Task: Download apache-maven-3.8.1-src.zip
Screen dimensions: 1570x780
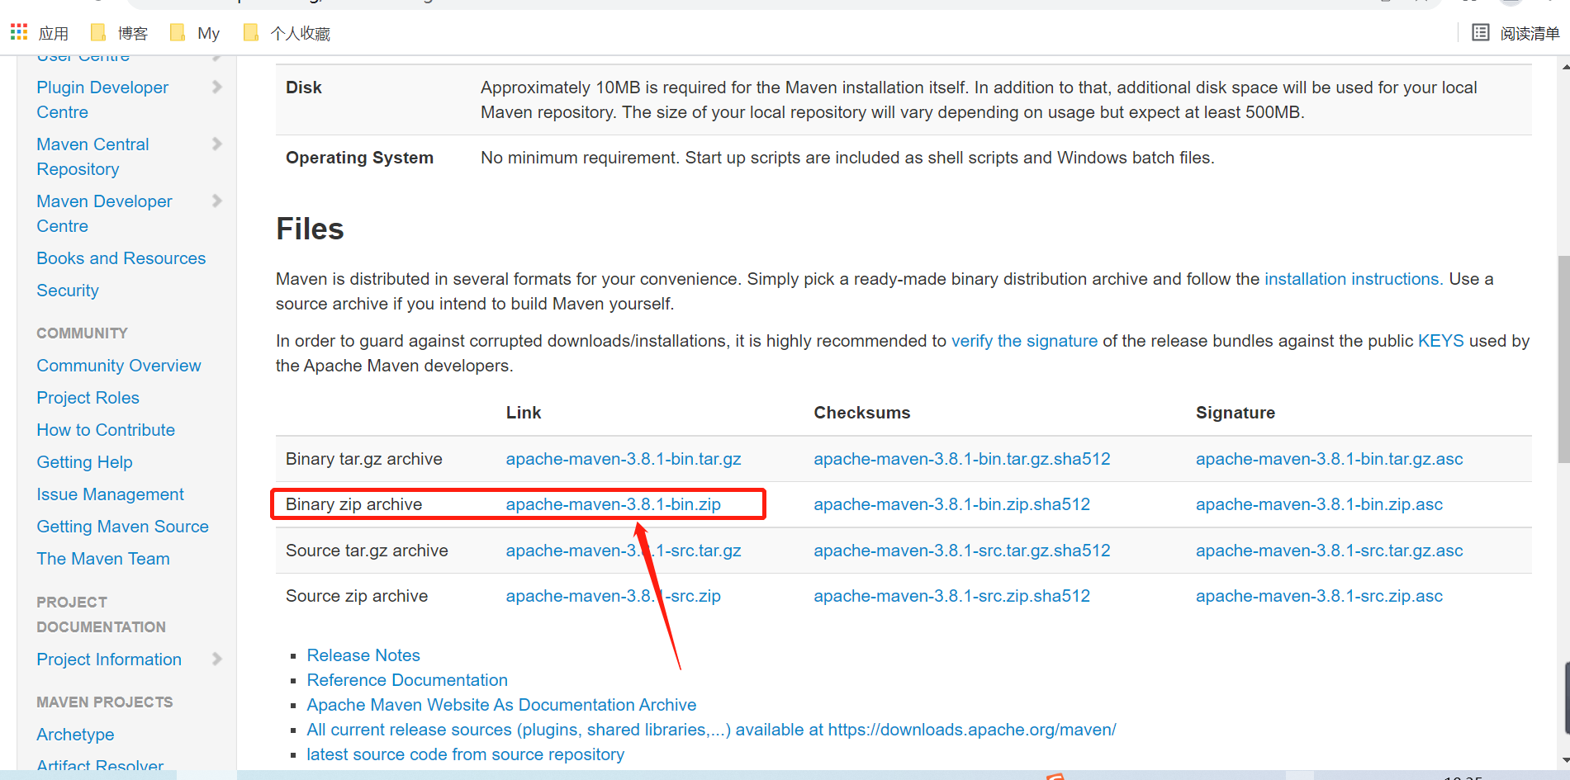Action: [x=614, y=596]
